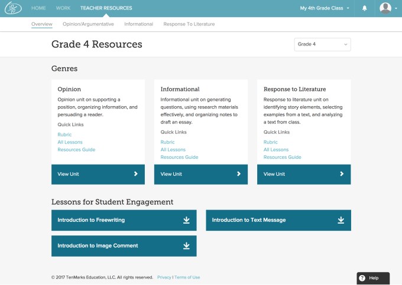Go to the HOME menu
402x285 pixels.
point(38,8)
